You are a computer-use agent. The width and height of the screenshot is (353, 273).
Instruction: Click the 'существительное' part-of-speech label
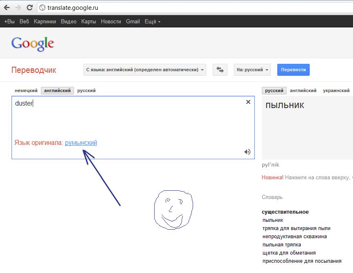[285, 212]
